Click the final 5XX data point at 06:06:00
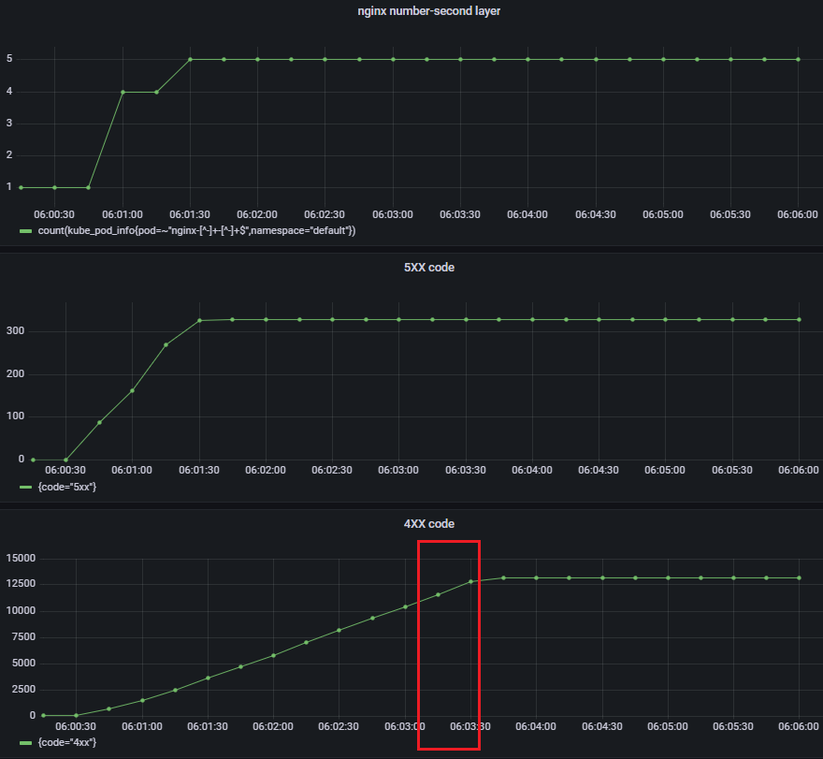823x759 pixels. click(x=800, y=319)
